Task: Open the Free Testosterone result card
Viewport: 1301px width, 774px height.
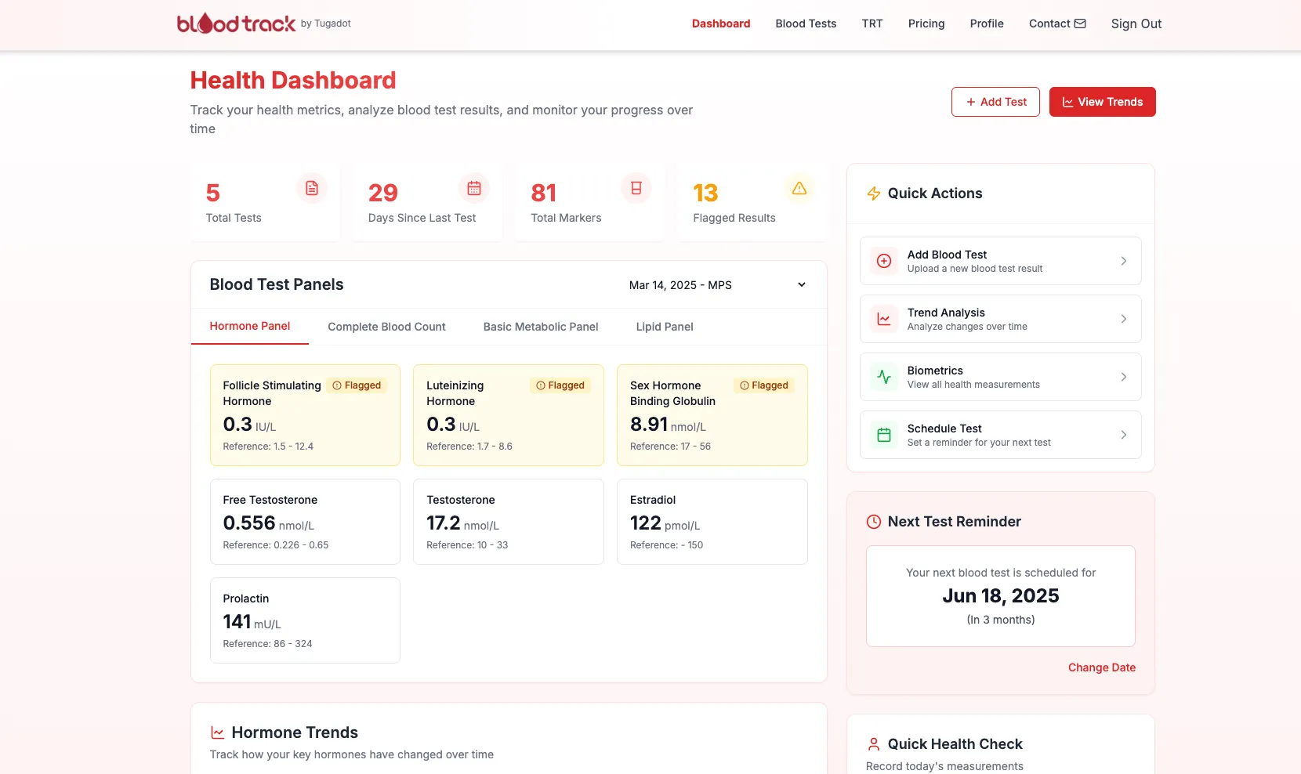Action: [305, 522]
